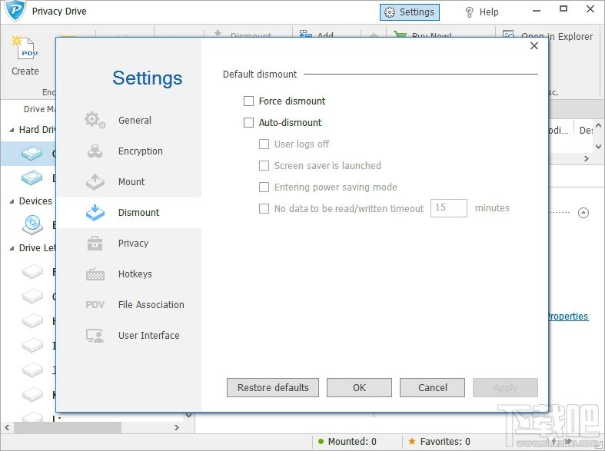Close the Settings dialog with X
This screenshot has height=451, width=605.
point(534,46)
